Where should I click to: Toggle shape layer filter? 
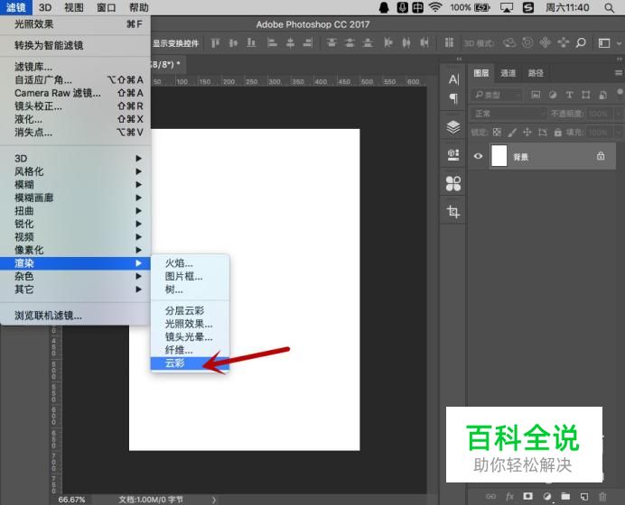click(x=585, y=95)
